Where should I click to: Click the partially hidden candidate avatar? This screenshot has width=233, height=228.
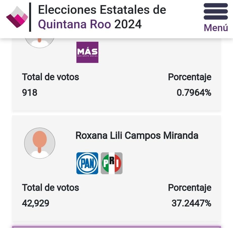click(x=40, y=43)
